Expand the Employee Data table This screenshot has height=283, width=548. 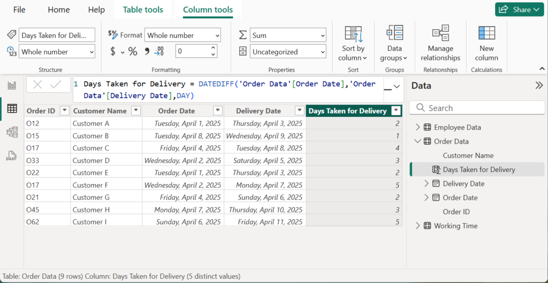pyautogui.click(x=418, y=127)
